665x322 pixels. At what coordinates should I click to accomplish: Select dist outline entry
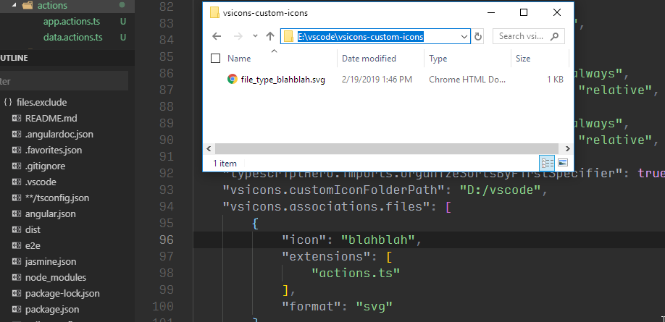[x=33, y=229]
